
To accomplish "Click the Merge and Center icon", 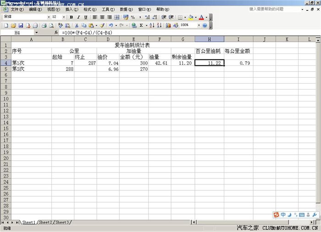I will click(x=116, y=17).
